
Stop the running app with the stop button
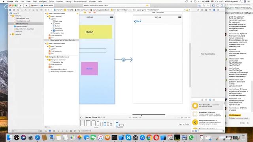coord(26,6)
